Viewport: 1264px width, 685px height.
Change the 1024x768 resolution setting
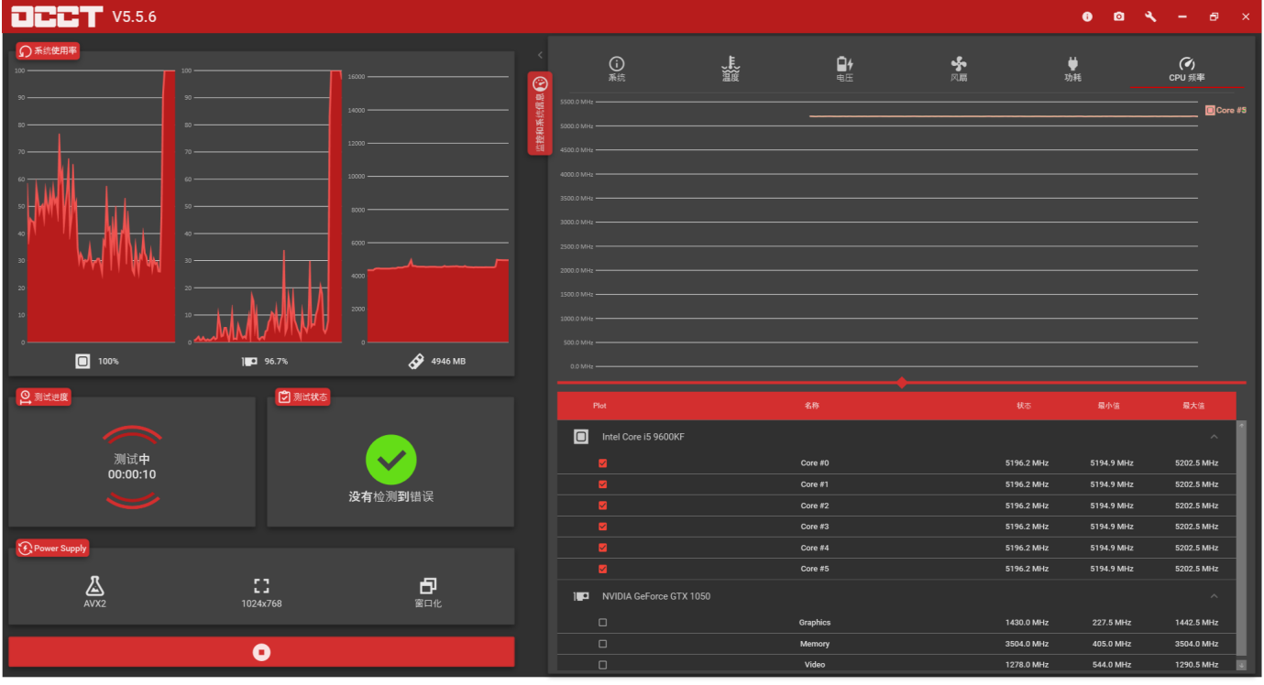click(261, 593)
